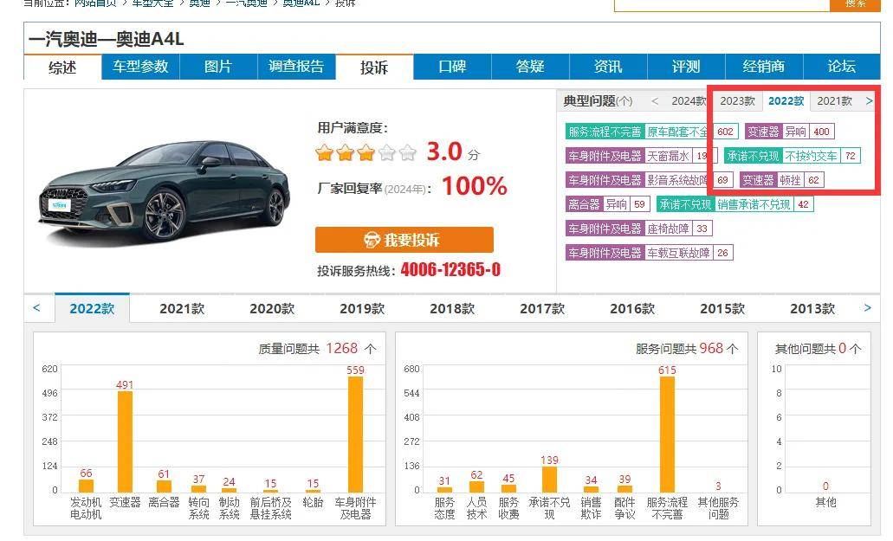
Task: Click the 离合器 bar showing 61
Action: (164, 486)
